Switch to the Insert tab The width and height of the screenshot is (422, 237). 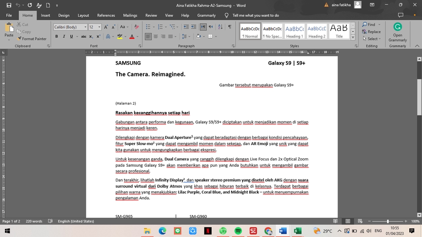click(x=45, y=15)
